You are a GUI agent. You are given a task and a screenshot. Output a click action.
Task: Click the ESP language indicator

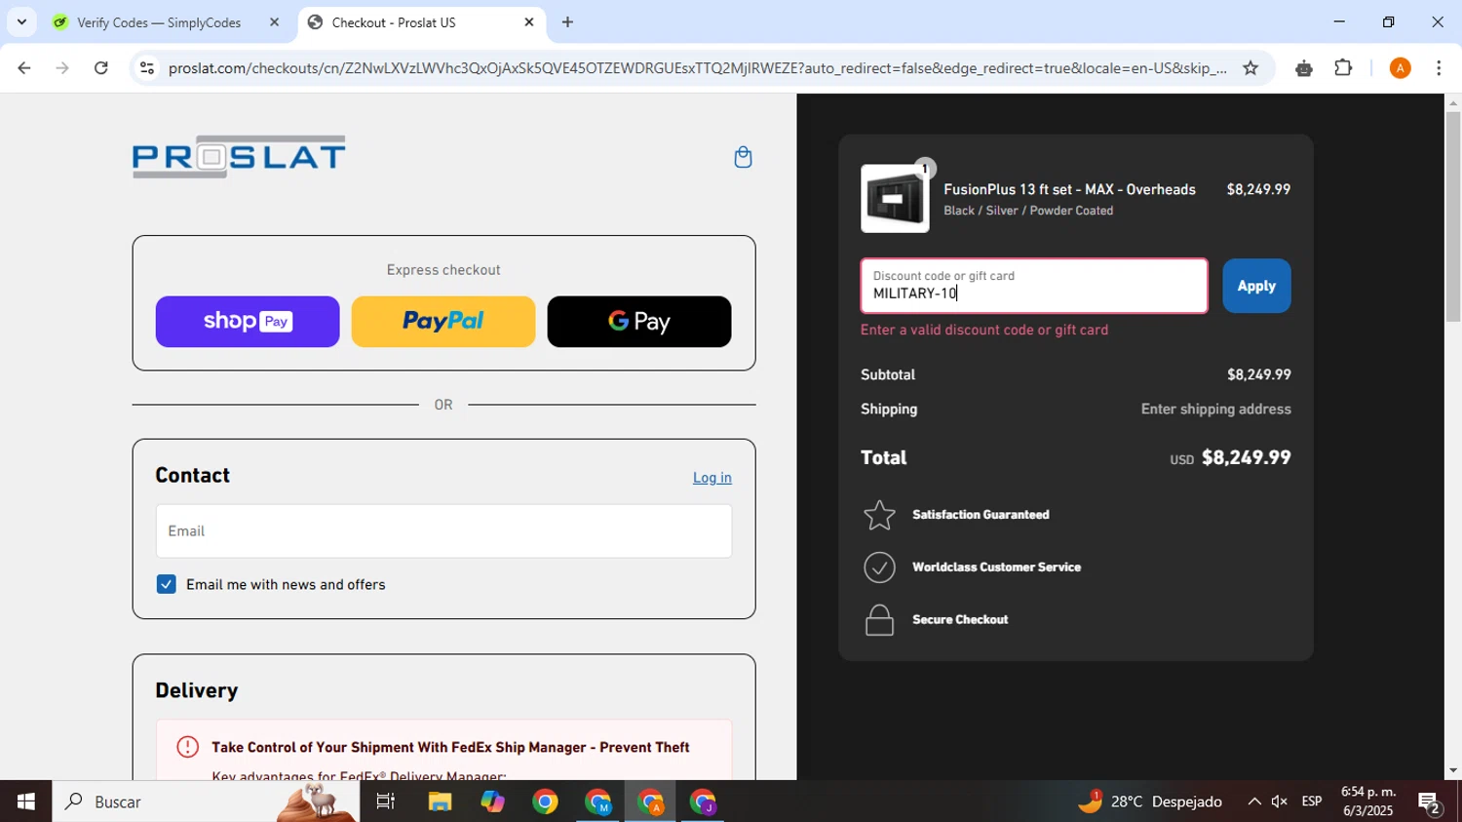[1312, 802]
